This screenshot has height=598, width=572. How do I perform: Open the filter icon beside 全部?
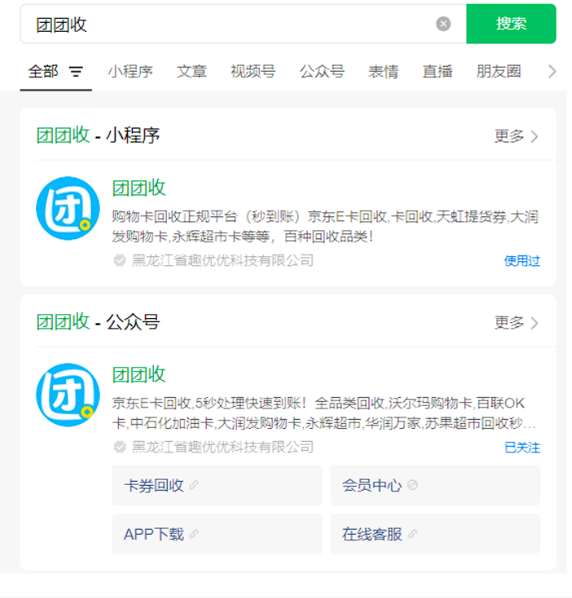(x=76, y=72)
